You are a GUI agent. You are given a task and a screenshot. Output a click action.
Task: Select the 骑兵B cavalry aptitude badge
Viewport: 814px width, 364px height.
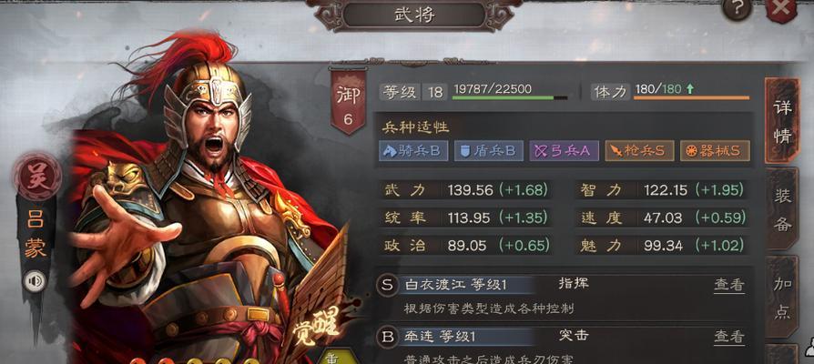pos(413,150)
